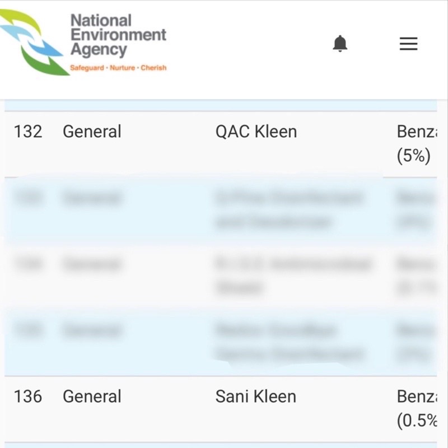
Task: Select the General category in row 136
Action: pos(92,396)
